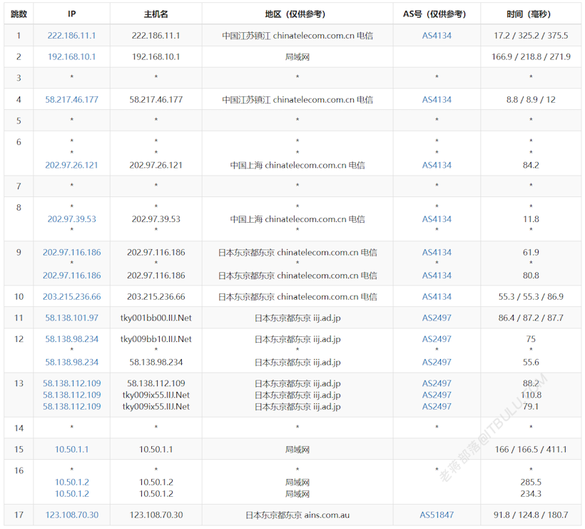
Task: Select timing 55.3 / 55.3 / 86.9
Action: (531, 296)
